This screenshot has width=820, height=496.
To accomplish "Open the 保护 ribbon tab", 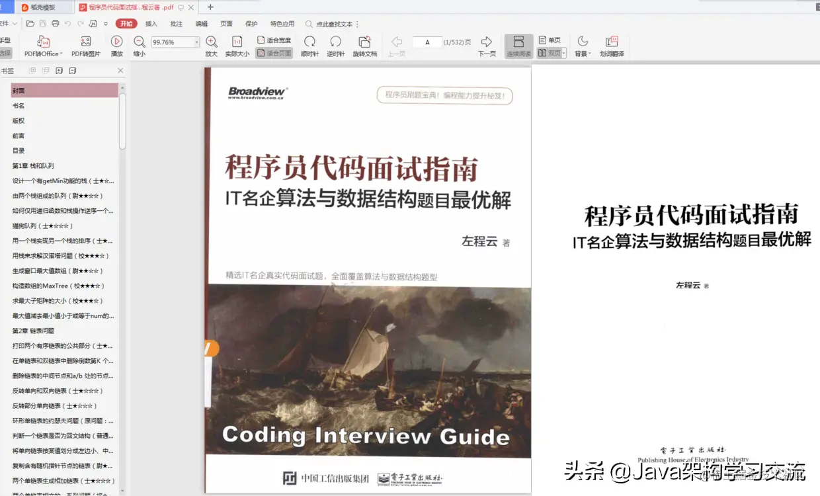I will point(252,24).
